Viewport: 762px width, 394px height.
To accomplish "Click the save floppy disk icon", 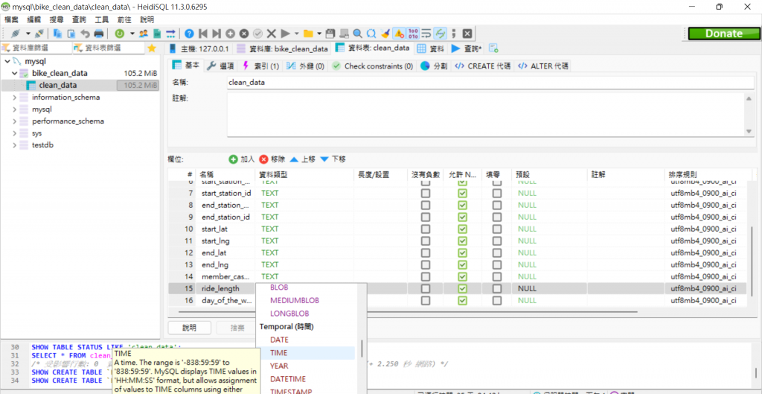I will (x=330, y=34).
